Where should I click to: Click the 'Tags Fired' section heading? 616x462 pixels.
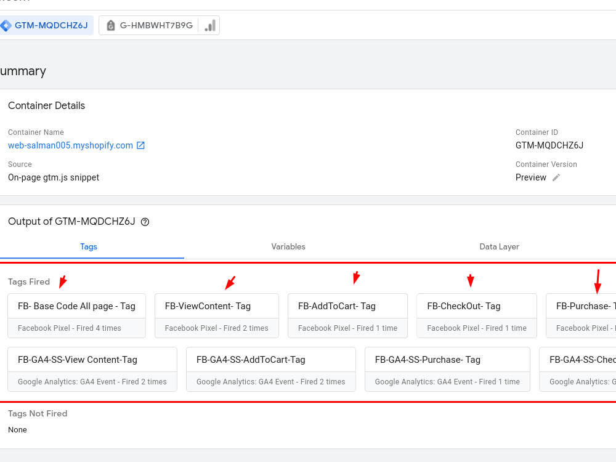coord(29,282)
